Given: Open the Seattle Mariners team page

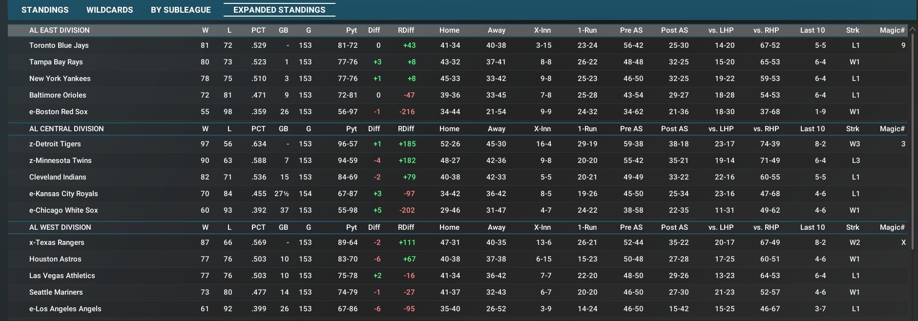Looking at the screenshot, I should [56, 292].
